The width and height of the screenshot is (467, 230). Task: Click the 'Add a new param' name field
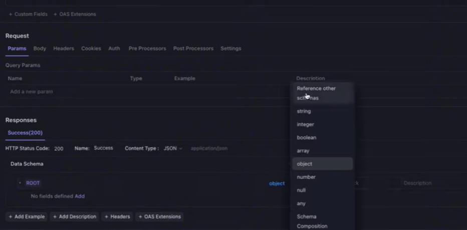pyautogui.click(x=32, y=92)
